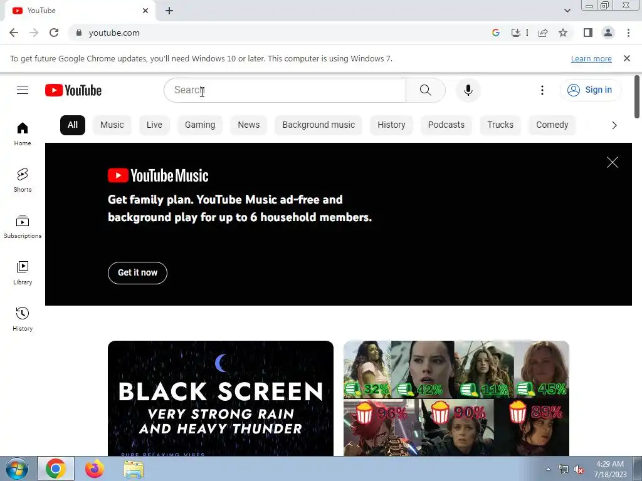This screenshot has height=481, width=642.
Task: Toggle Chrome side panel
Action: [588, 33]
